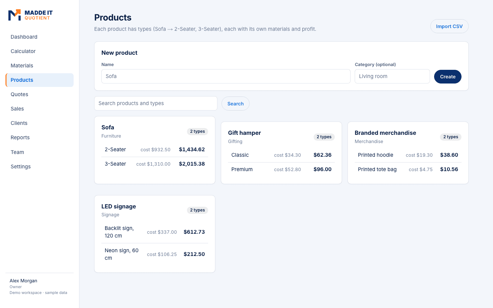Click the $1,434.62 price for 2-Seater
493x308 pixels.
point(192,150)
